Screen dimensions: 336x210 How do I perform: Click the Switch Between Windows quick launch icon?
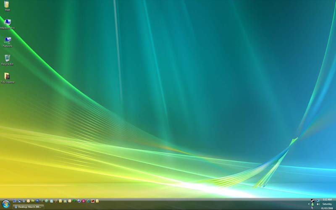(x=19, y=201)
